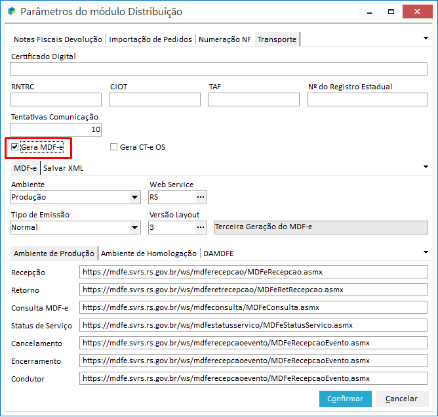Image resolution: width=438 pixels, height=417 pixels.
Task: Open the MDF-e tab overflow arrow
Action: tap(426, 167)
